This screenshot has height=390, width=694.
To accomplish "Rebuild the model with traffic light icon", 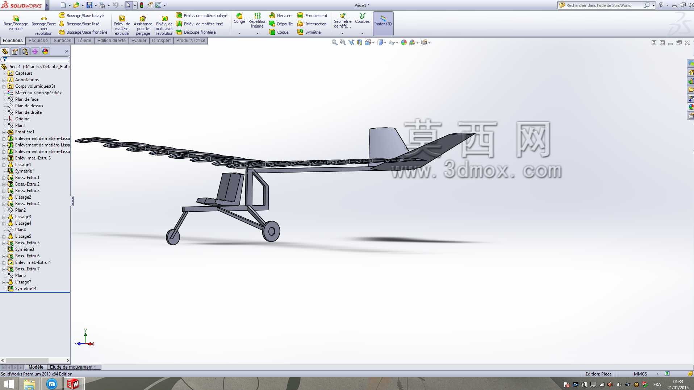I will pyautogui.click(x=142, y=5).
